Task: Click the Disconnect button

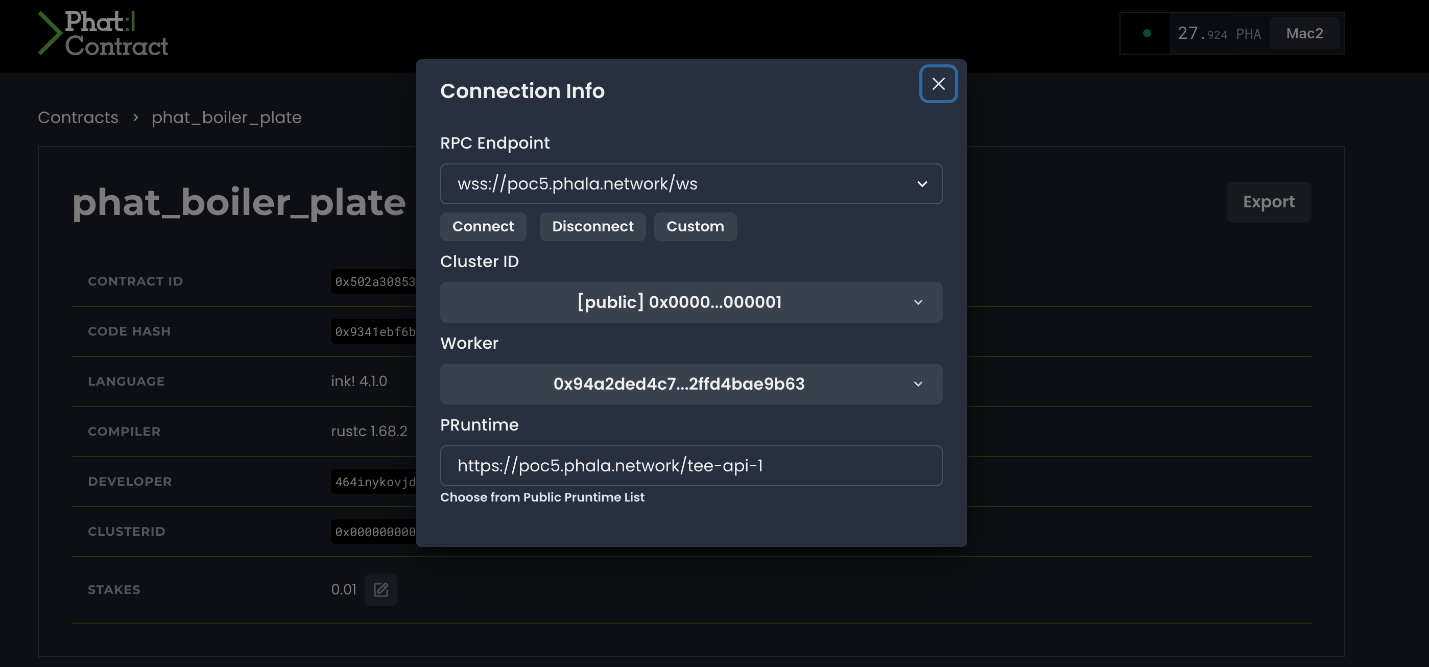Action: [592, 226]
